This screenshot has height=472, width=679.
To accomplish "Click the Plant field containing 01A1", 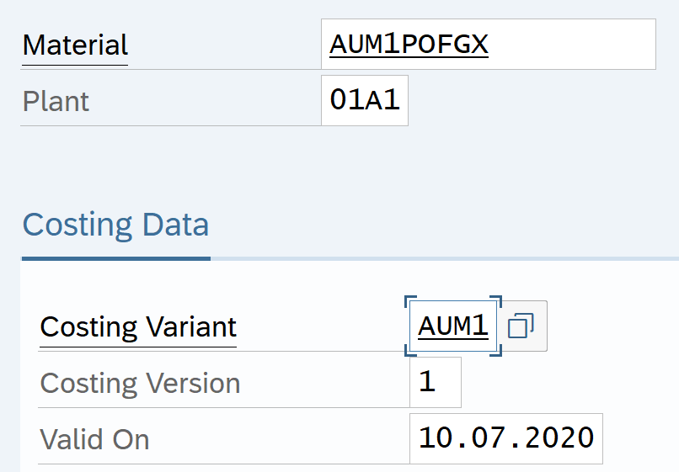I will [365, 101].
